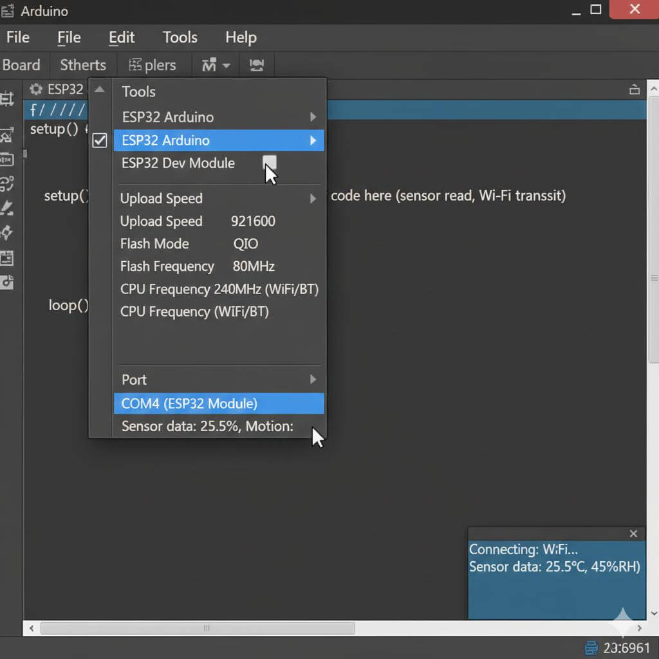The image size is (659, 659).
Task: Select the pen-shaped icon in left sidebar
Action: 6,208
